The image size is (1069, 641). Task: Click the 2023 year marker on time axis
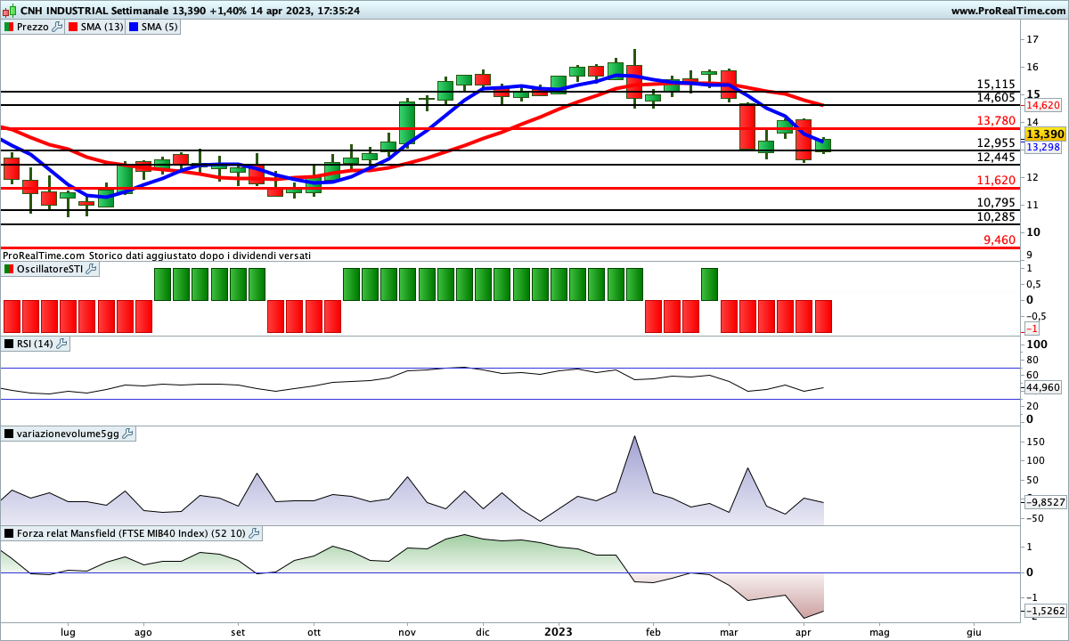[x=559, y=632]
